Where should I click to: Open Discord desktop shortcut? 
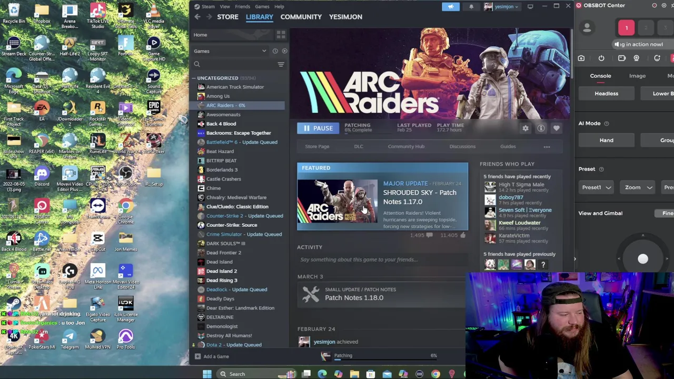(x=42, y=176)
